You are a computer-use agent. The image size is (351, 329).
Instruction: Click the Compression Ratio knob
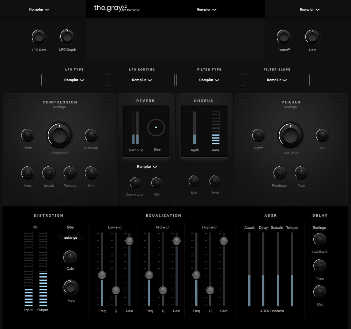pyautogui.click(x=27, y=135)
